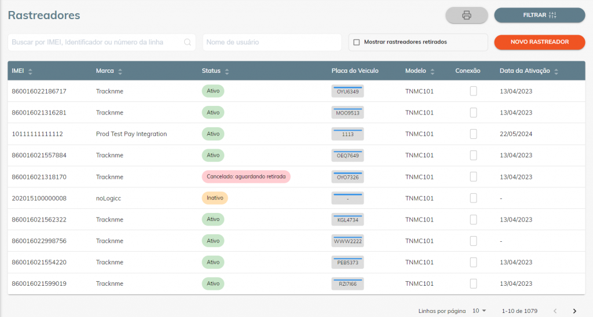The image size is (593, 317).
Task: Click NOVO RASTREADOR button
Action: [540, 42]
